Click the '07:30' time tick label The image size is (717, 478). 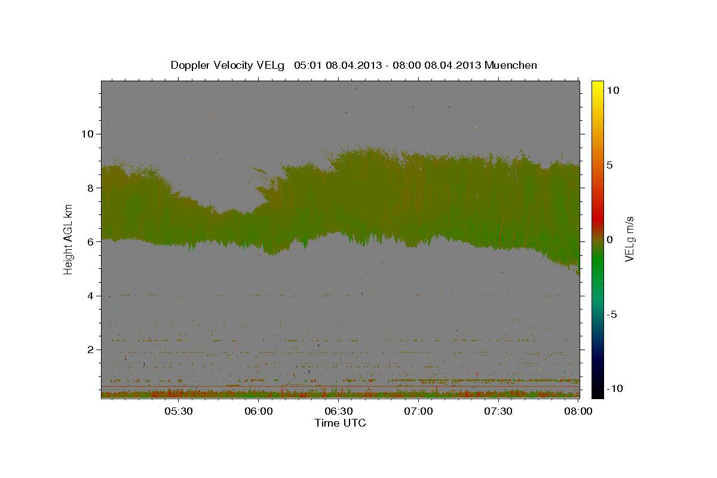(498, 411)
